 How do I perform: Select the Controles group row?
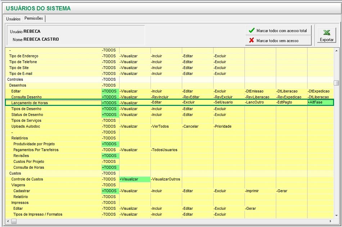(x=15, y=79)
